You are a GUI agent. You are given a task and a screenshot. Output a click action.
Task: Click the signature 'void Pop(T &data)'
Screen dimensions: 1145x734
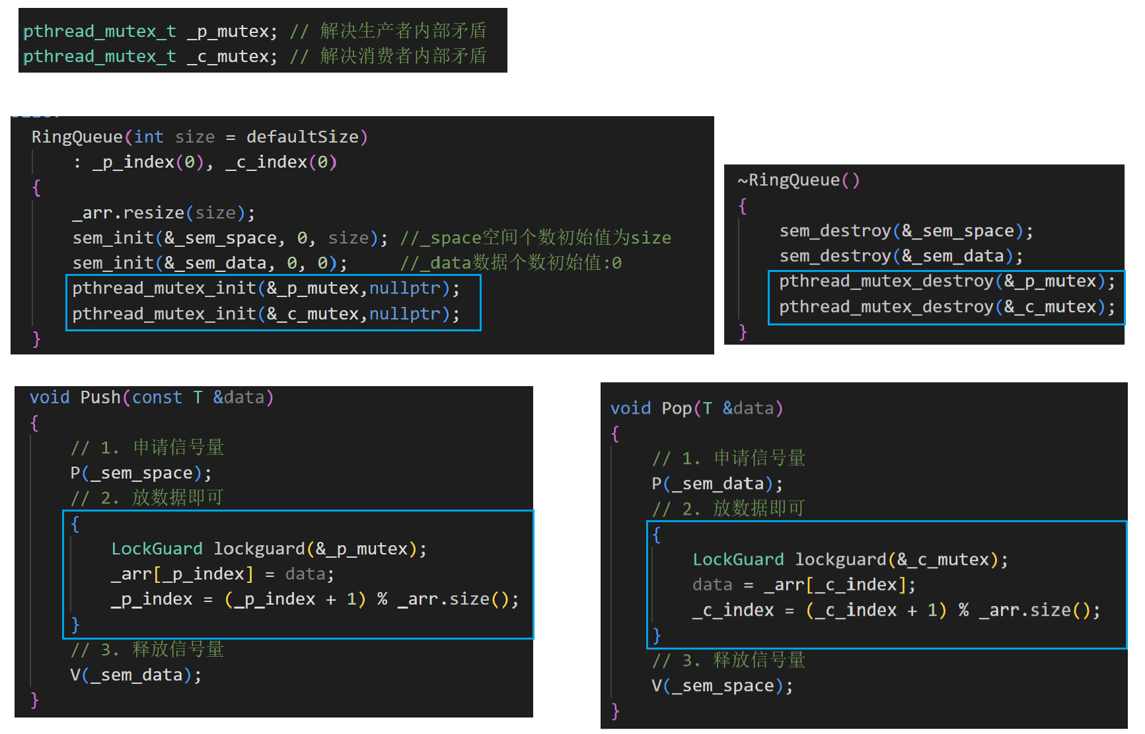click(697, 409)
